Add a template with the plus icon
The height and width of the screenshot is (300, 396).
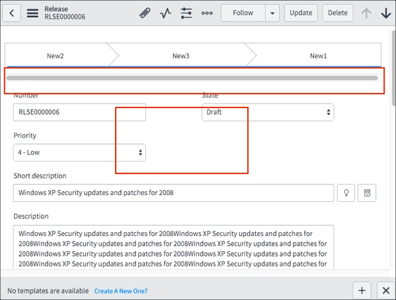pos(362,290)
